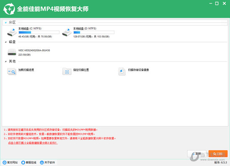This screenshot has width=230, height=166.
Task: Click the 磁盘 section heading
Action: click(x=12, y=42)
